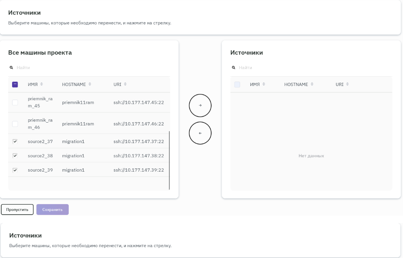
Task: Sort left table by ИМЯ column
Action: [x=41, y=84]
